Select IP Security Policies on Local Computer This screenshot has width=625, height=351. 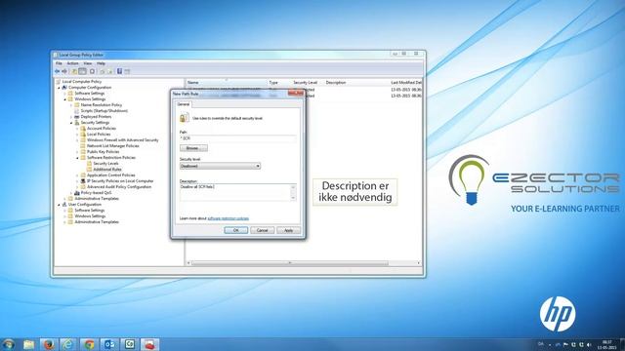(x=120, y=181)
